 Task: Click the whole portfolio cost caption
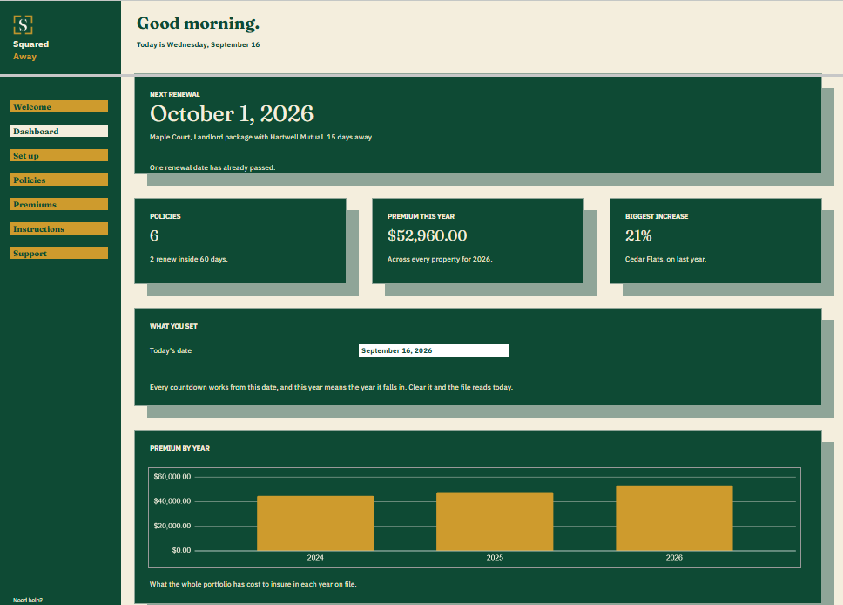coord(253,584)
